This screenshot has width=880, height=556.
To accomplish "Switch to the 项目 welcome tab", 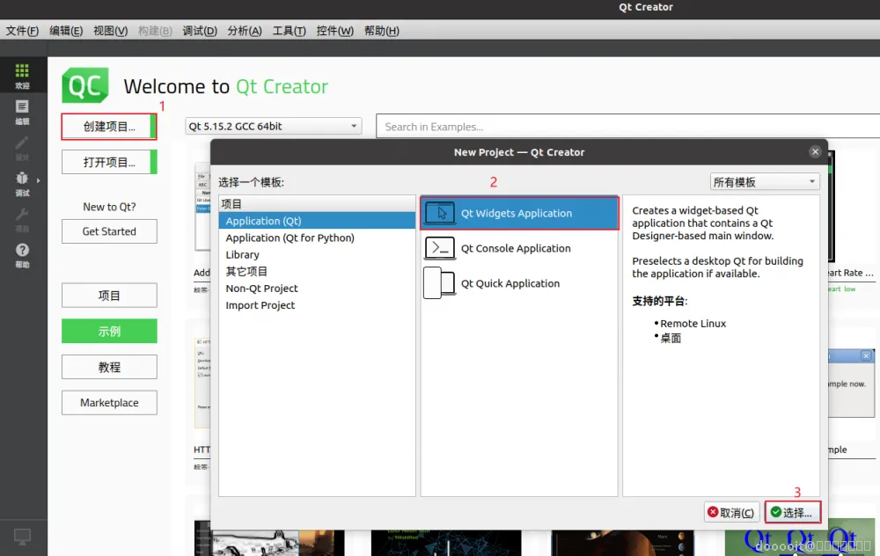I will [109, 295].
